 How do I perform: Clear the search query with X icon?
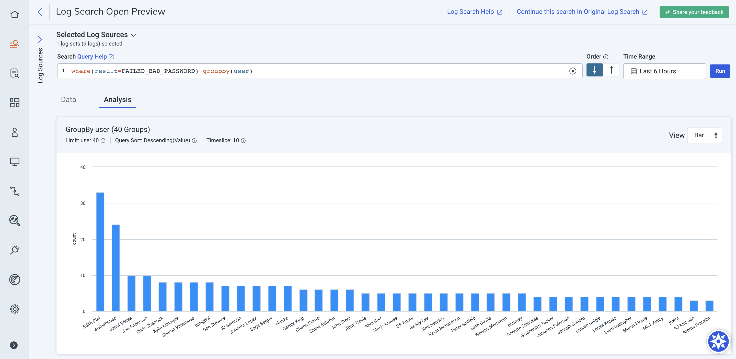tap(572, 71)
